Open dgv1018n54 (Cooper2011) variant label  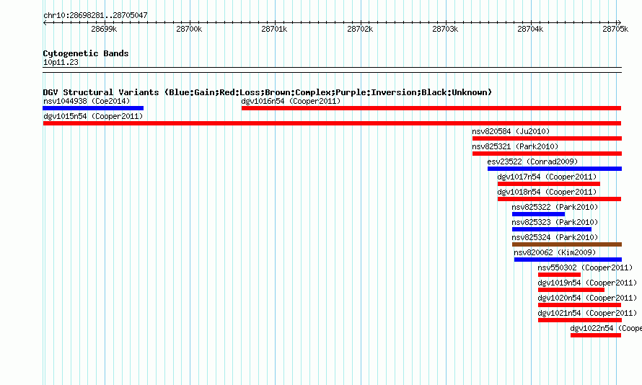click(547, 192)
